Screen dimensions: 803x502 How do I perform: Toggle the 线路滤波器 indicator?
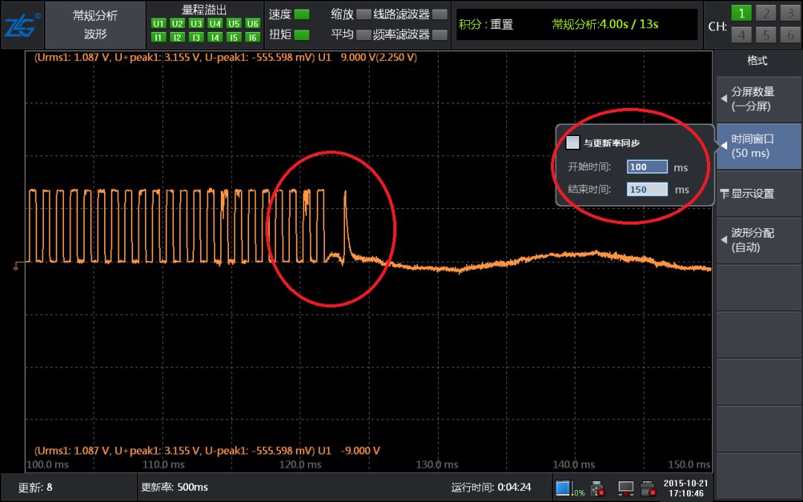[439, 14]
